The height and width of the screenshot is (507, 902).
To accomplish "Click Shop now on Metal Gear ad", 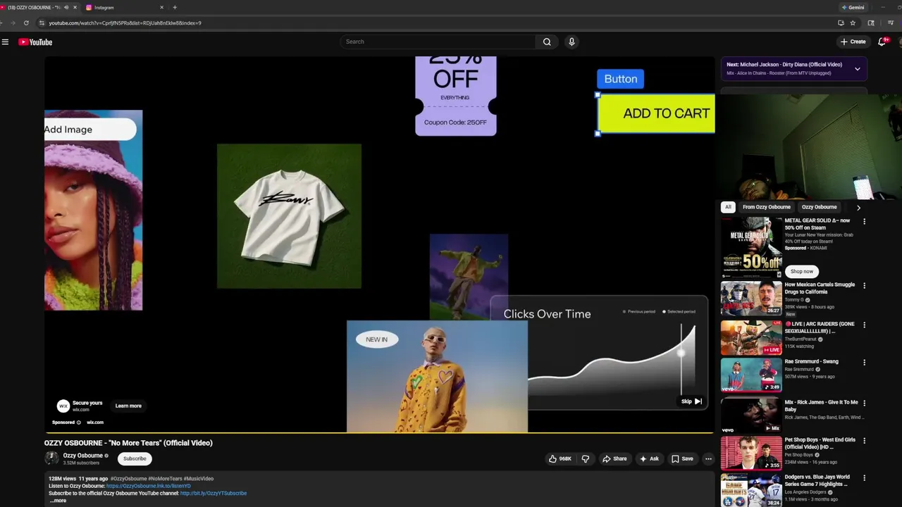I will pos(801,271).
